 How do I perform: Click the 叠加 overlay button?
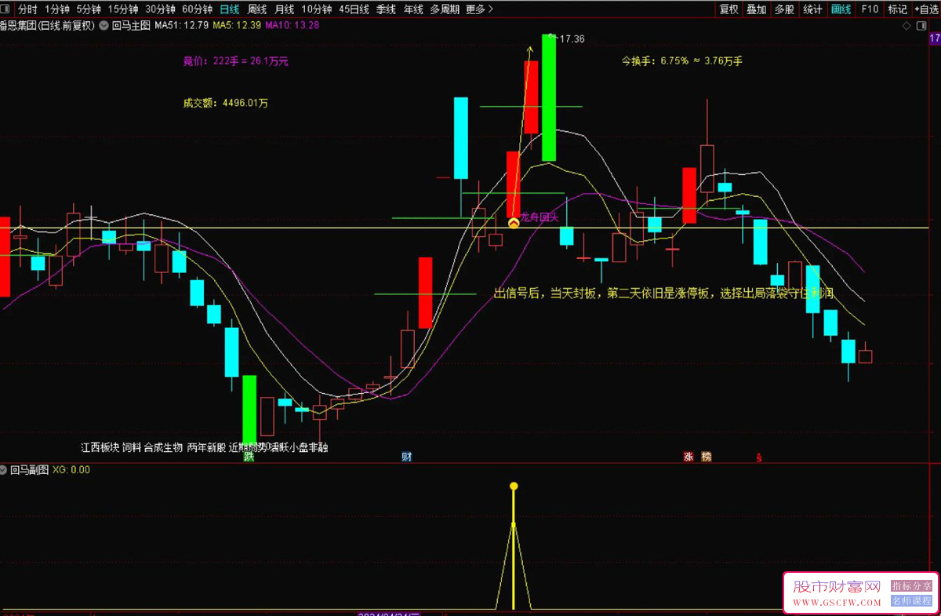pyautogui.click(x=757, y=9)
